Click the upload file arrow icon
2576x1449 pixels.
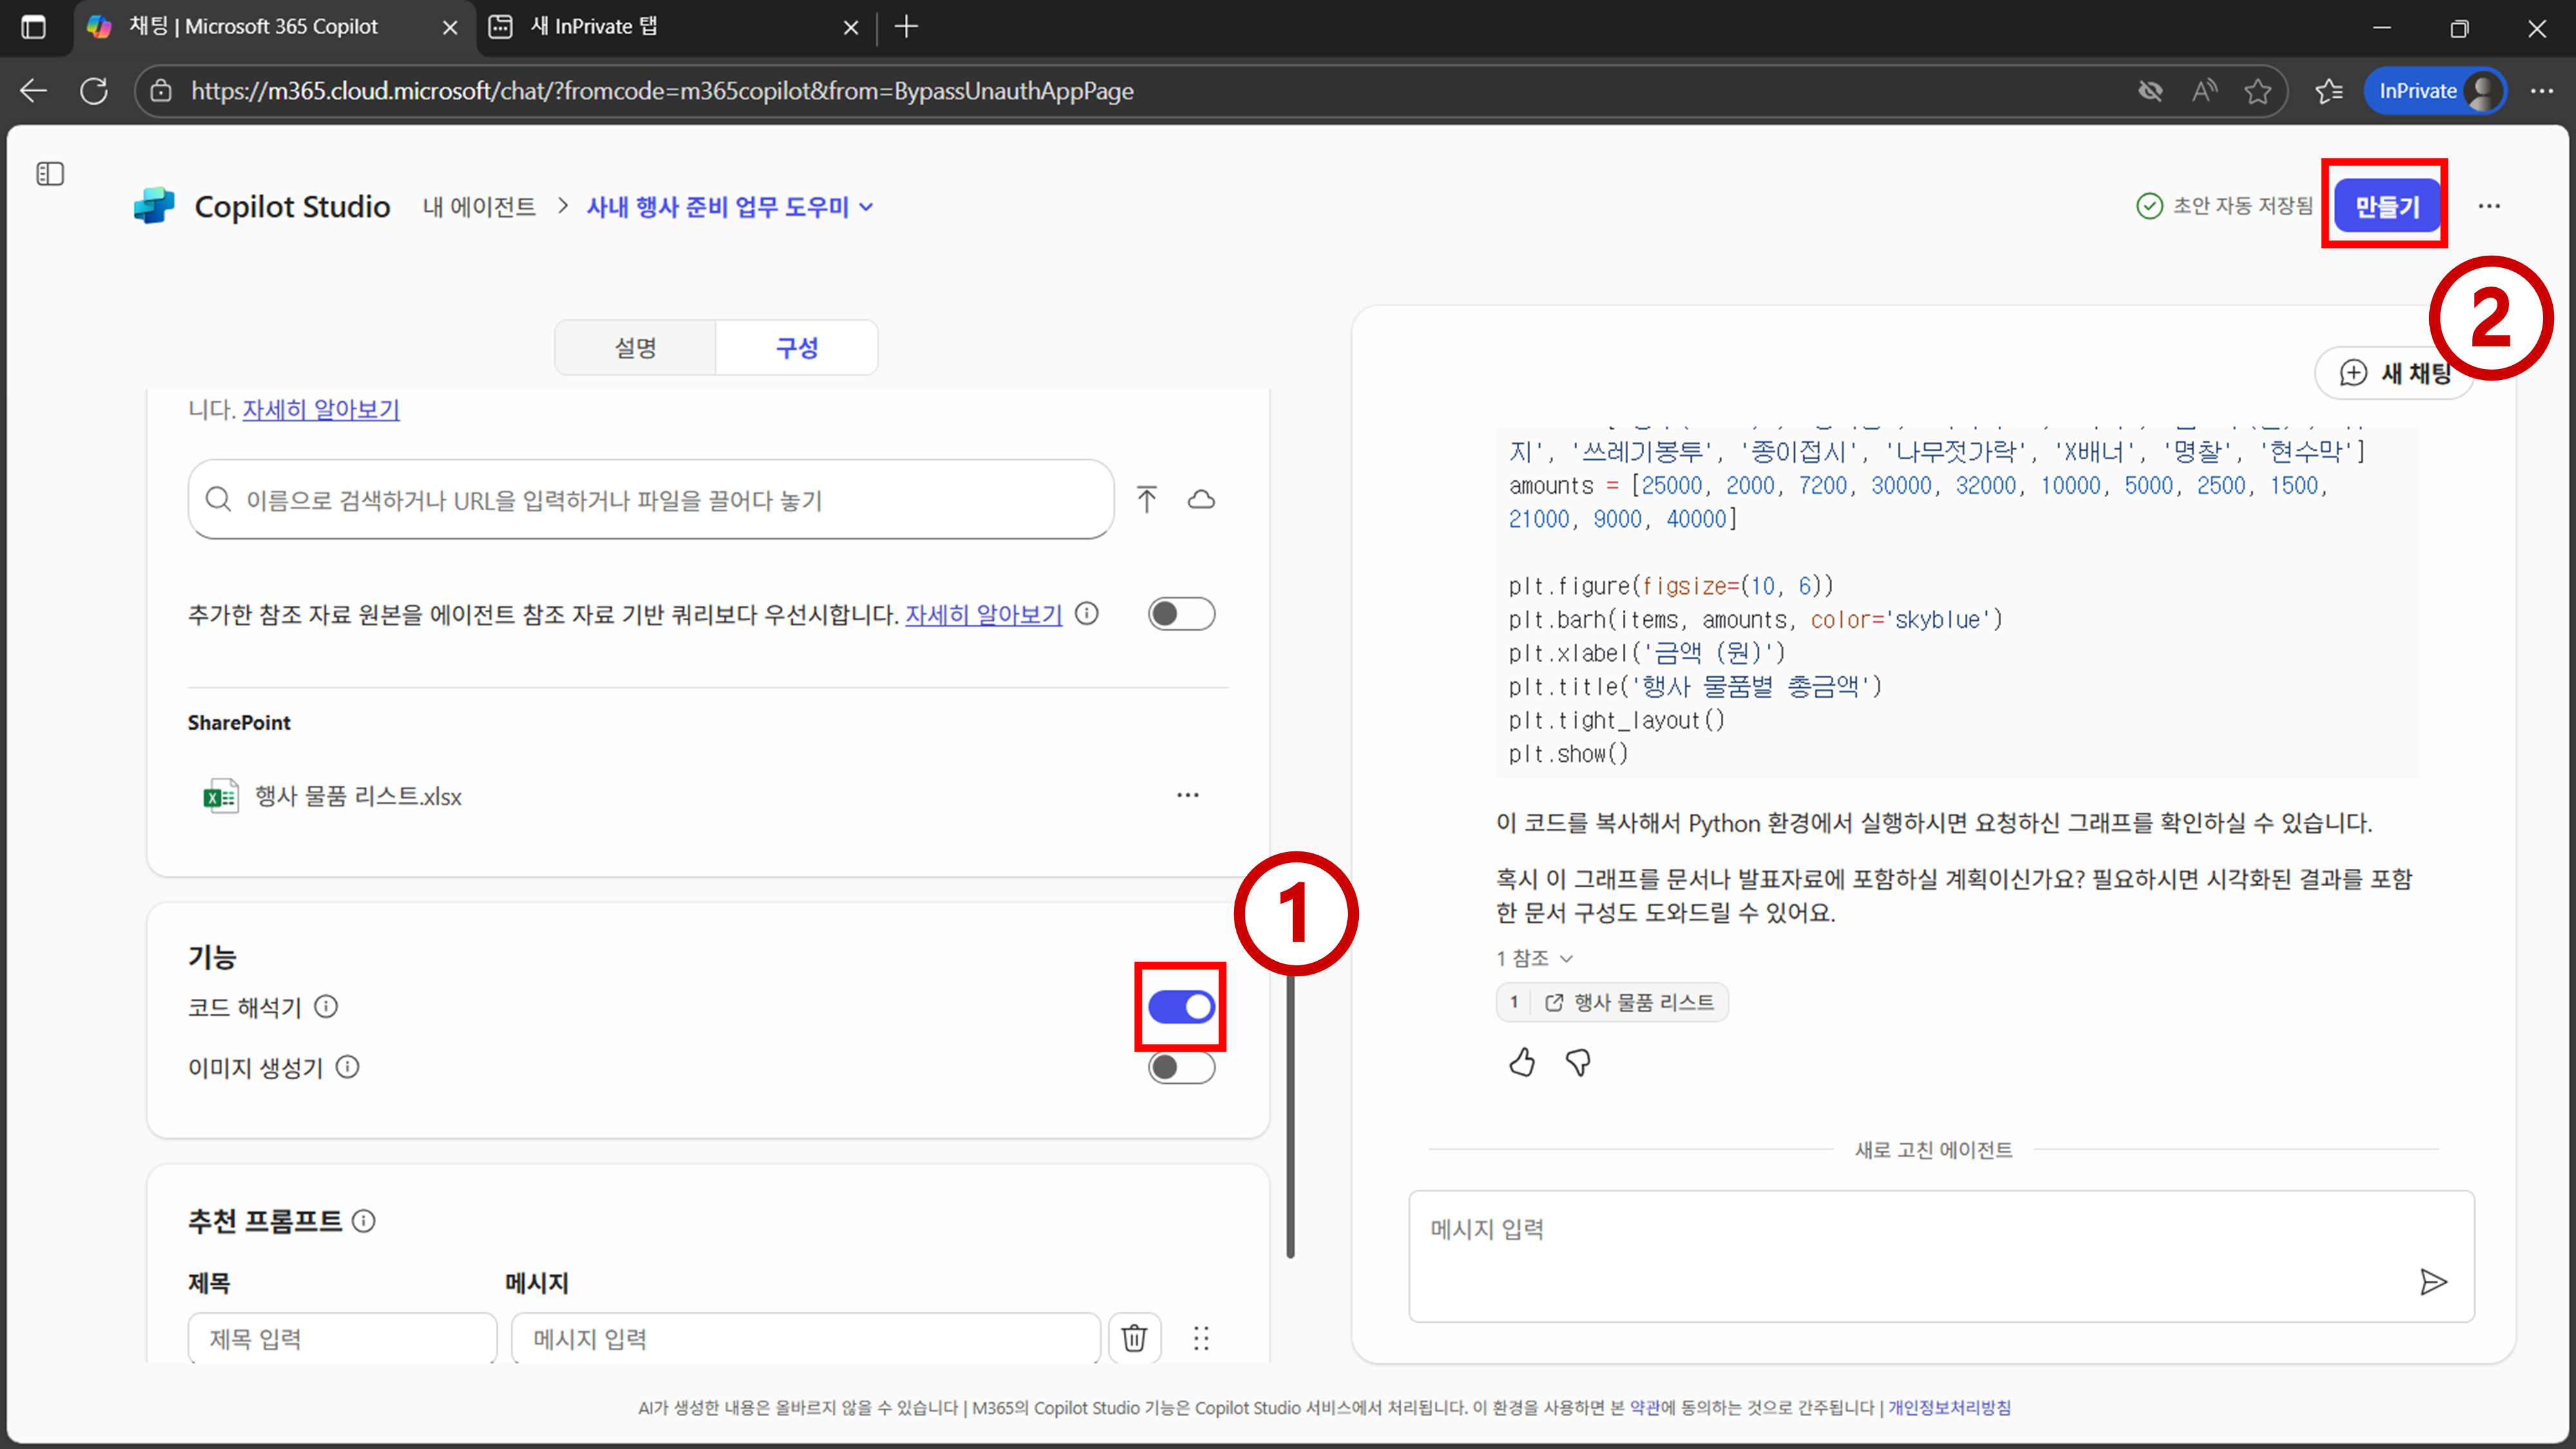[1146, 499]
